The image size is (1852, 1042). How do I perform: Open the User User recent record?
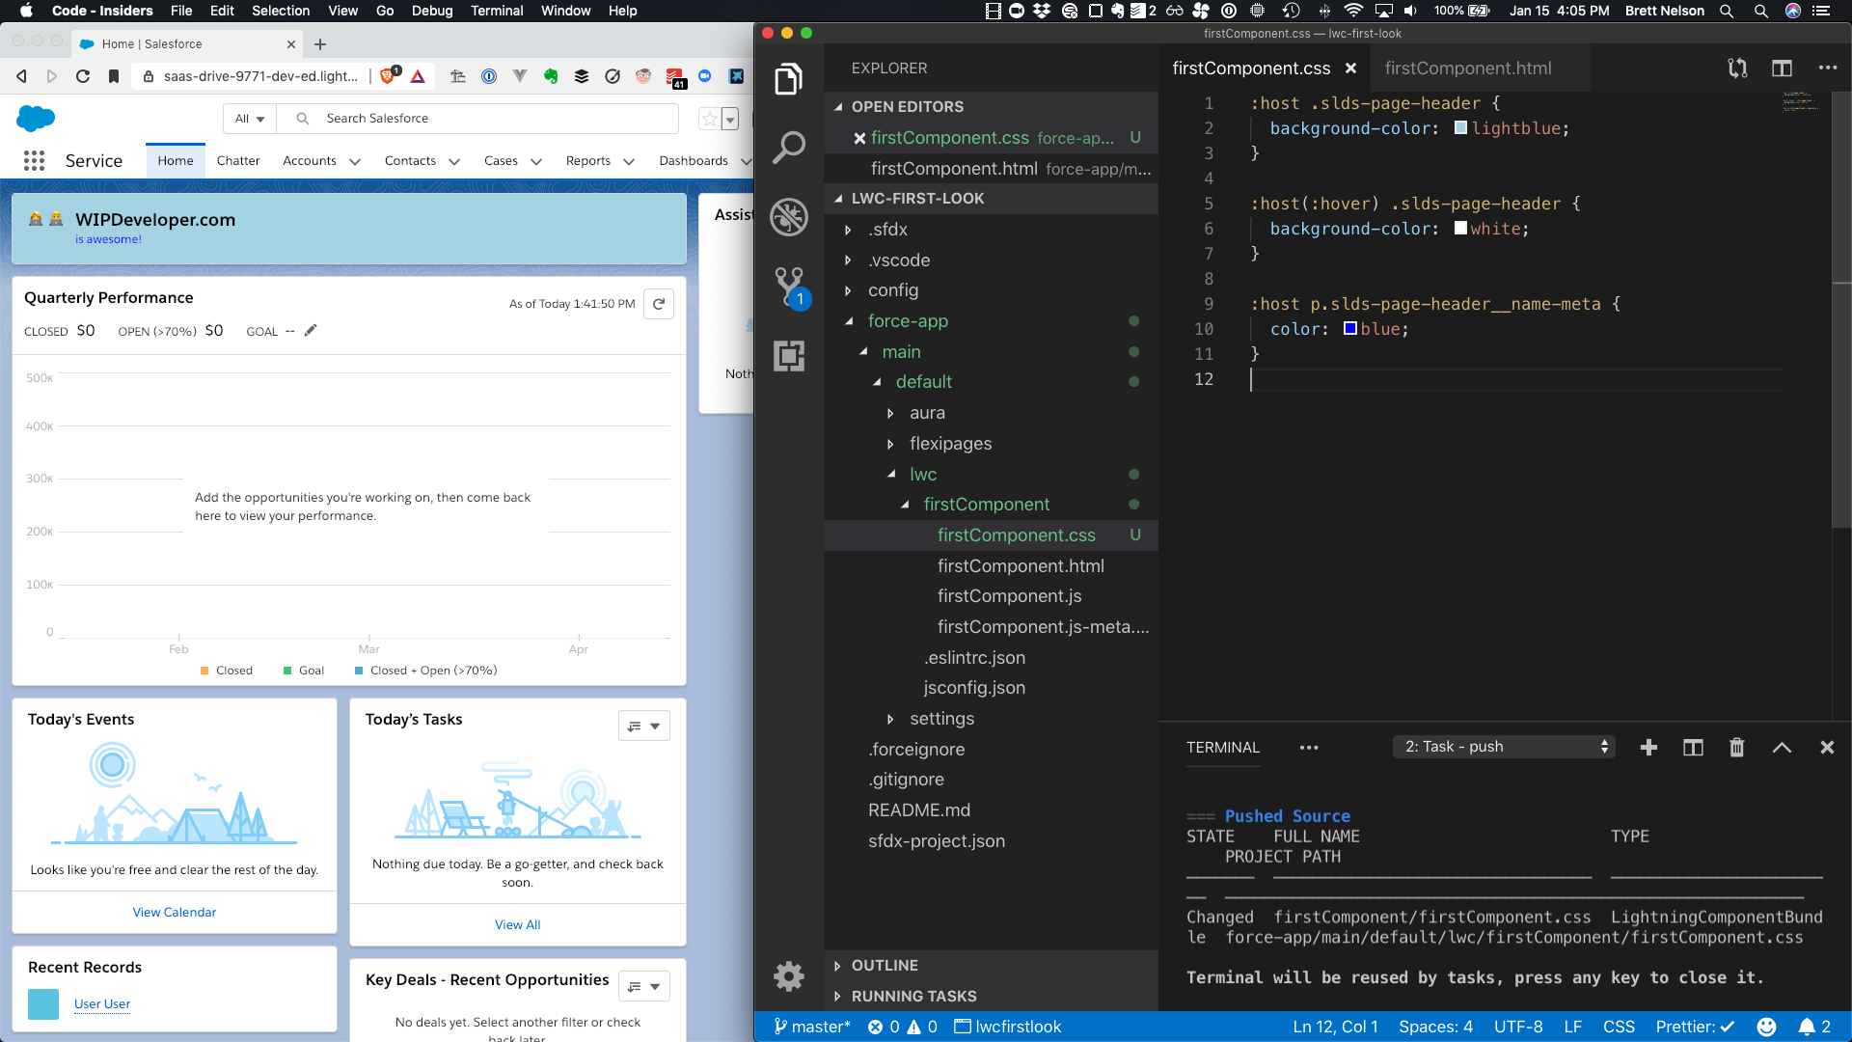pos(102,1004)
